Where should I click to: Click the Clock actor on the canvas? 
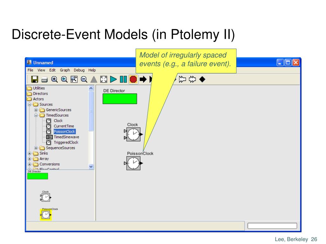tap(133, 134)
